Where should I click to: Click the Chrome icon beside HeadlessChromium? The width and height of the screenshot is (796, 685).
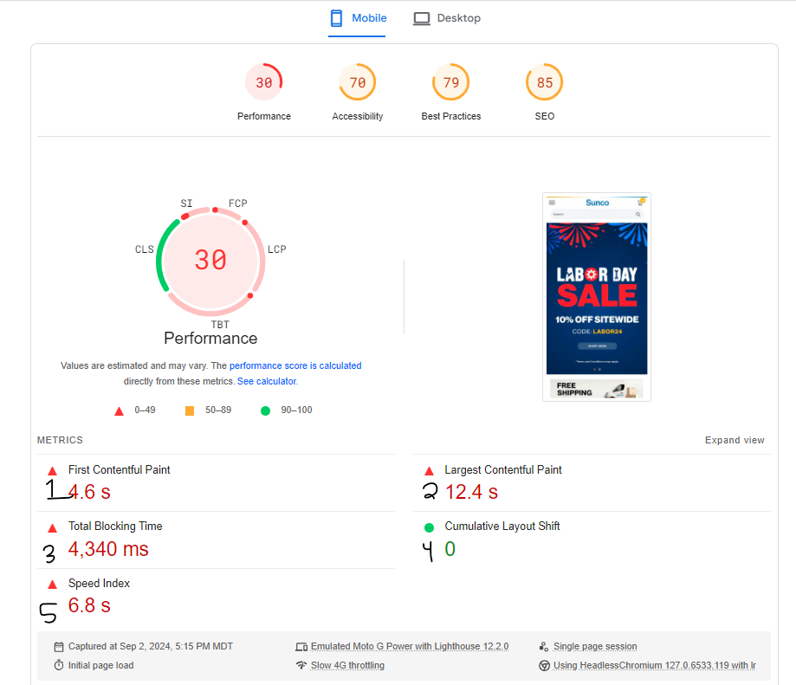pyautogui.click(x=544, y=665)
